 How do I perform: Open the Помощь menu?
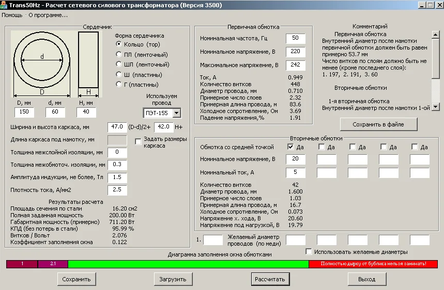[x=12, y=15]
